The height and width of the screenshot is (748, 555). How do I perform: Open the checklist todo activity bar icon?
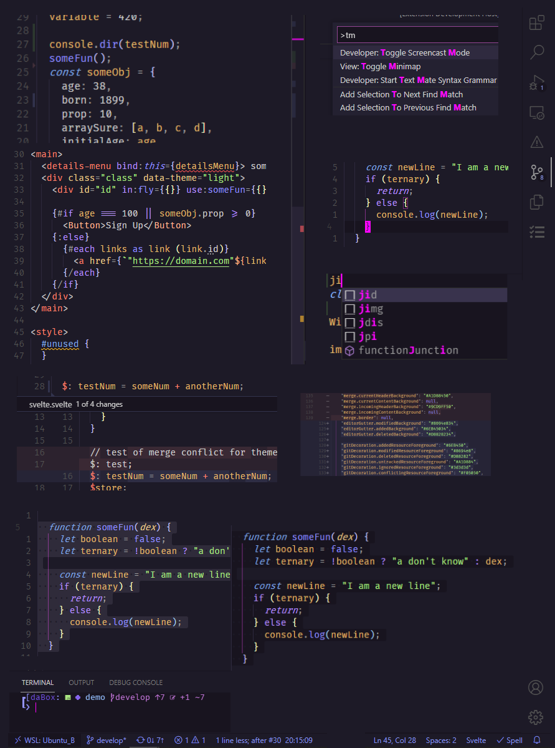click(537, 232)
